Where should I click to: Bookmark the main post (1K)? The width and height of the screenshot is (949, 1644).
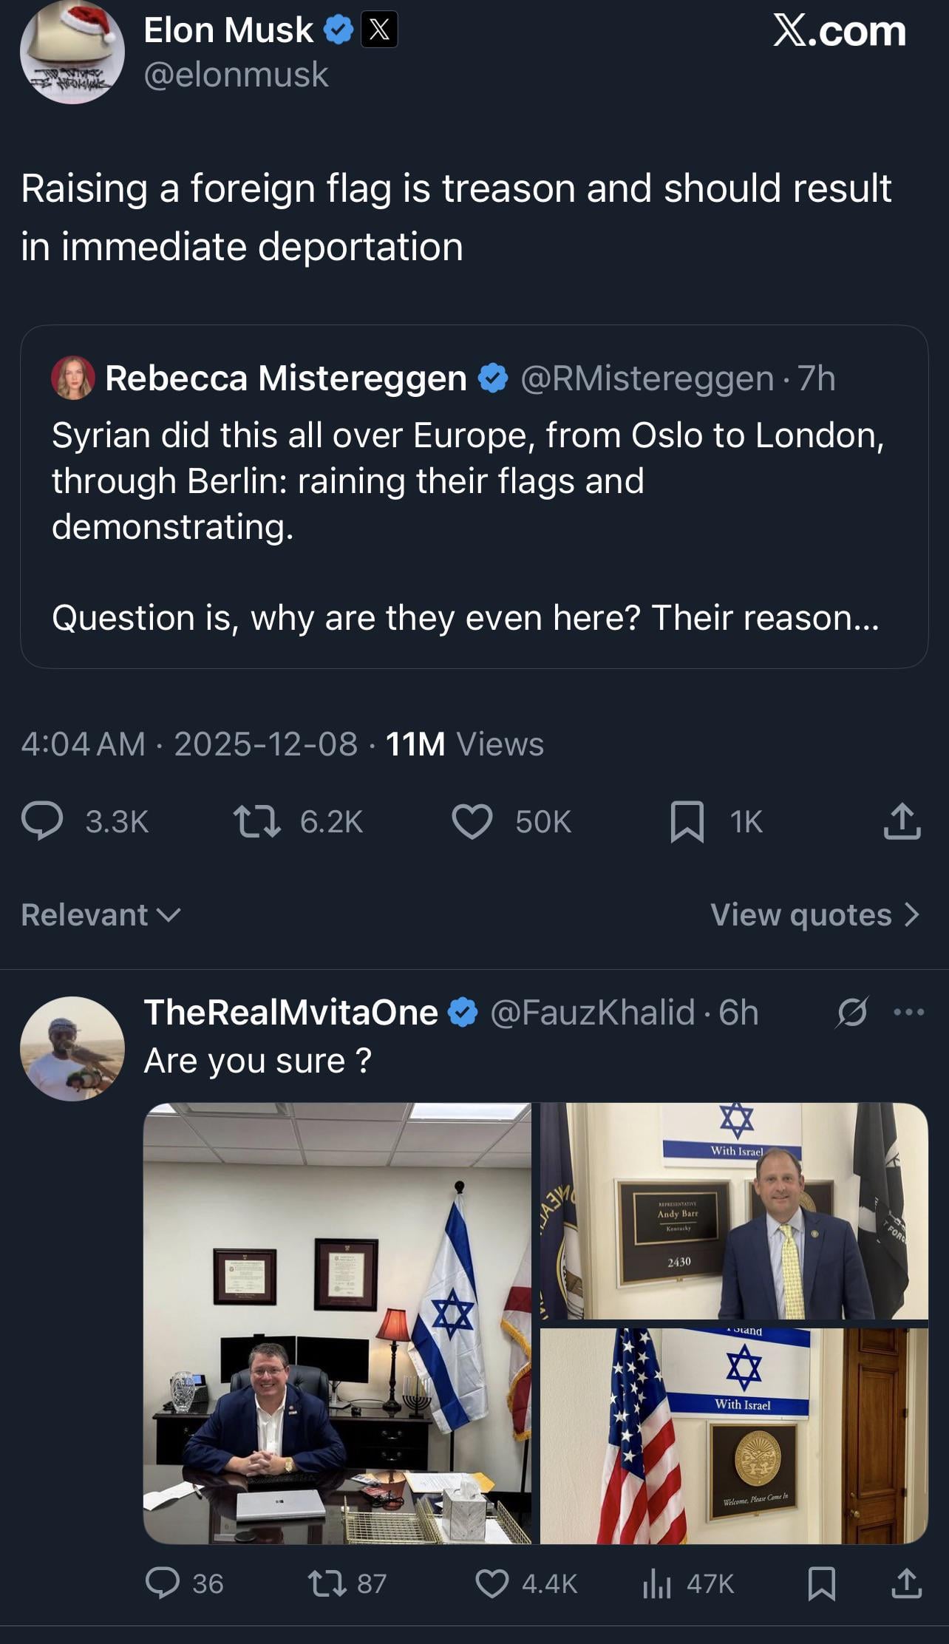point(687,822)
